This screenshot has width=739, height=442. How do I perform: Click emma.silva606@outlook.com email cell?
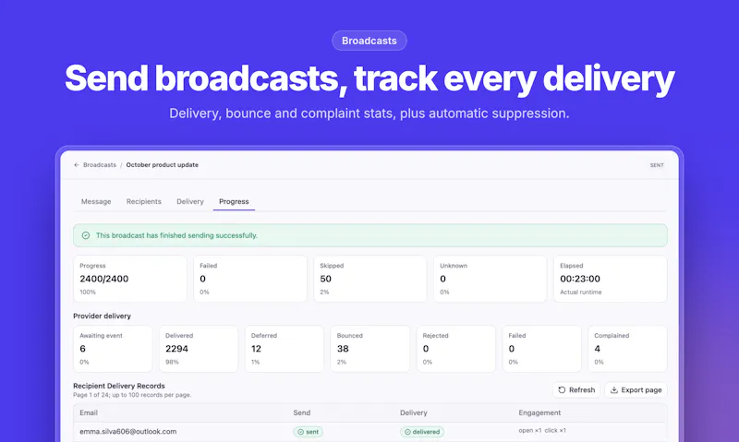[127, 432]
